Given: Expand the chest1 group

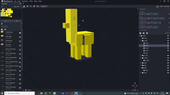Looking at the screenshot, I should coord(141,55).
